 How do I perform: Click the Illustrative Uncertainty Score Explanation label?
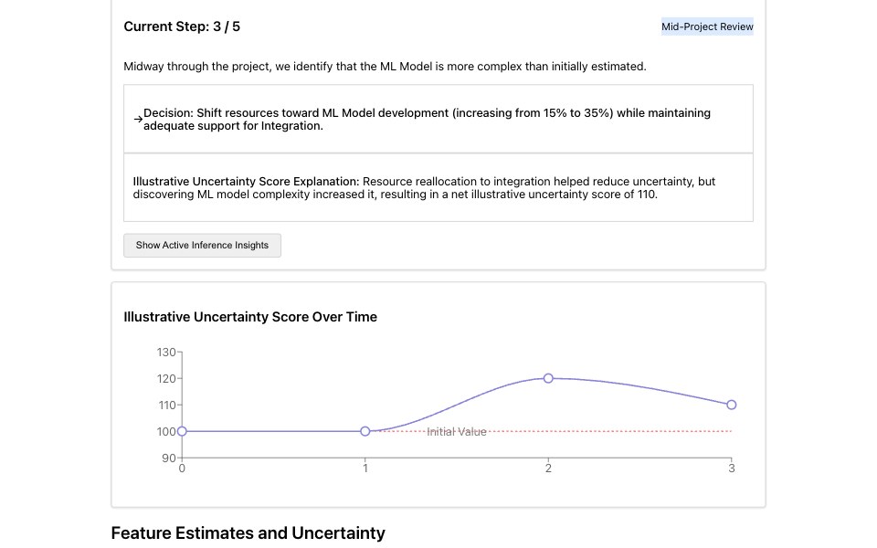(x=246, y=181)
